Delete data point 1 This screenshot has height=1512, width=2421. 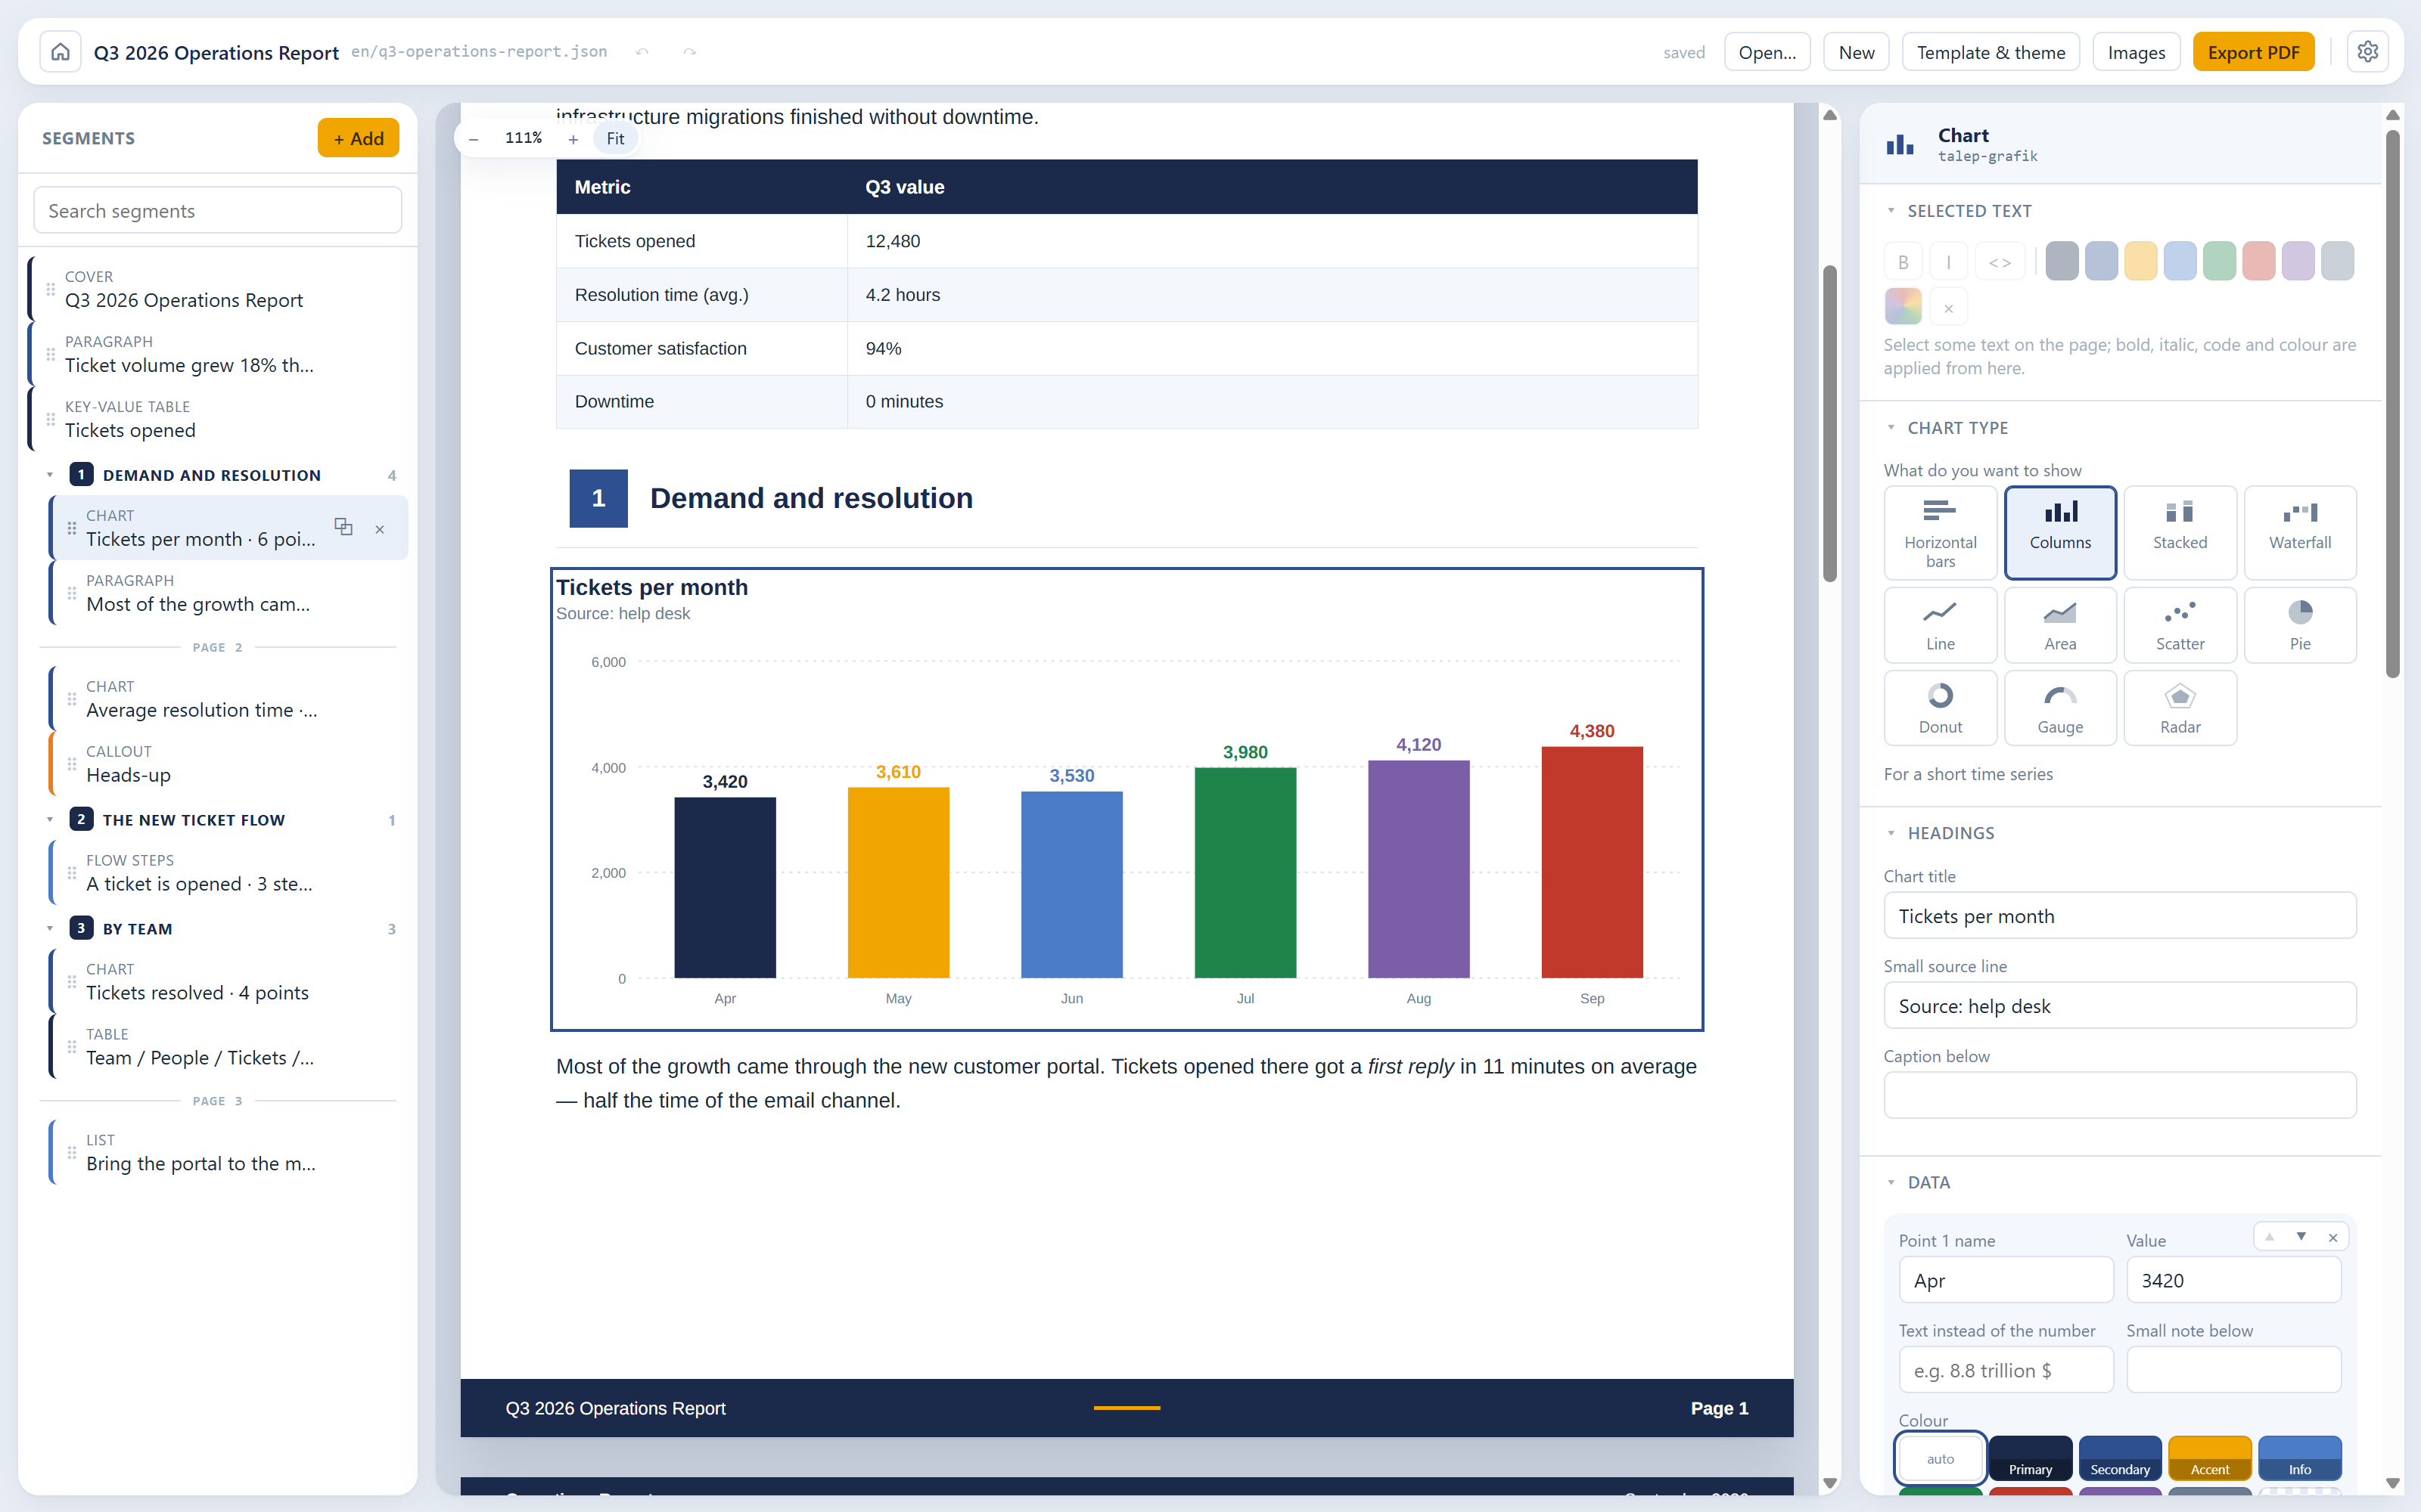pyautogui.click(x=2332, y=1237)
